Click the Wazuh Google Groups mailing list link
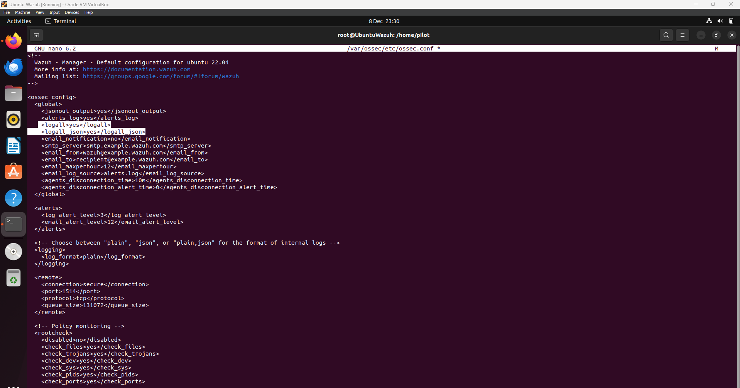The width and height of the screenshot is (740, 388). coord(161,76)
